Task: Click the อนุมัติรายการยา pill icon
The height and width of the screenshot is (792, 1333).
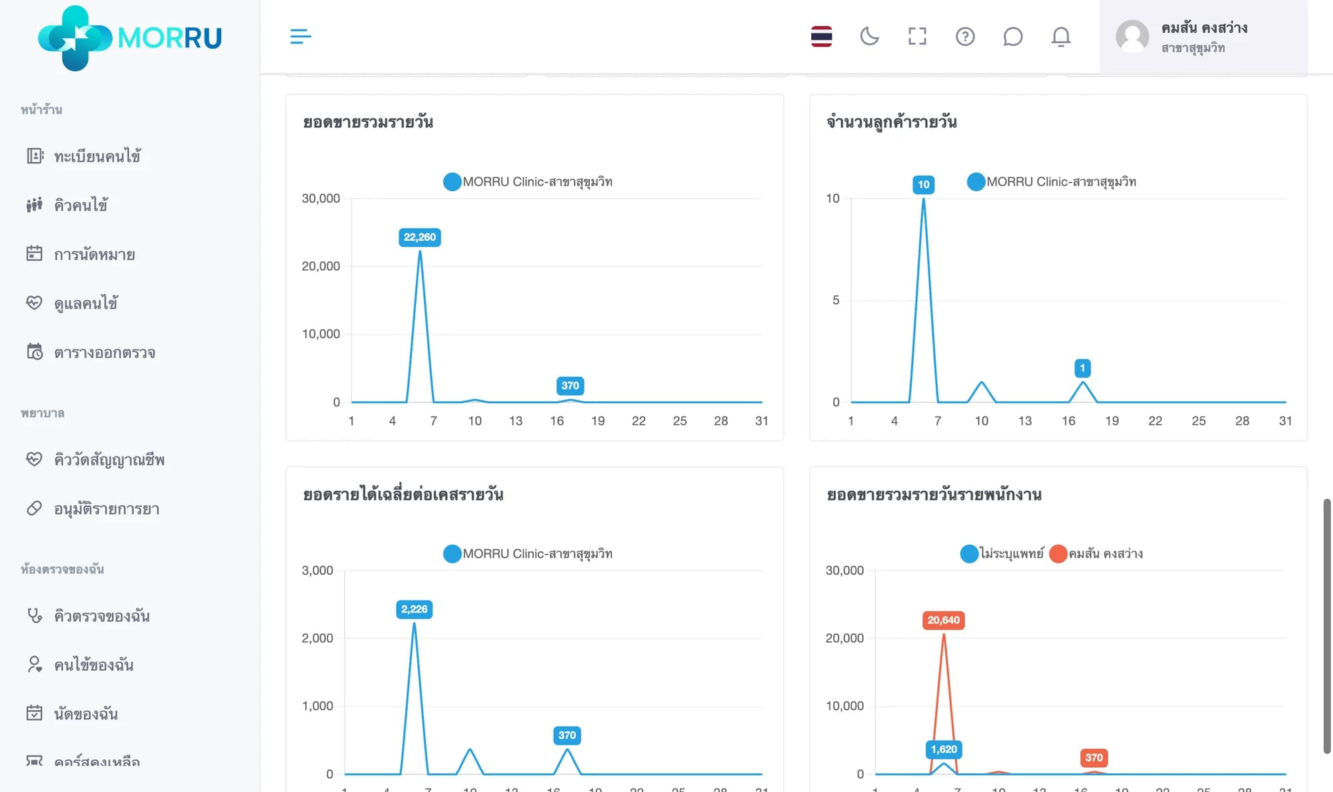Action: click(x=34, y=509)
